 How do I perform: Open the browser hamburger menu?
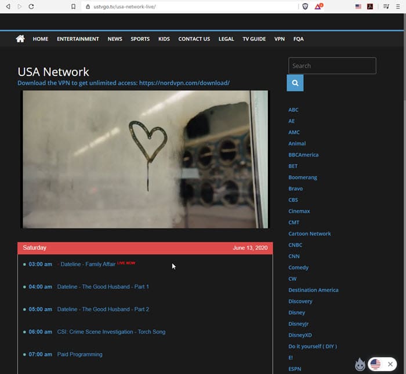(398, 6)
